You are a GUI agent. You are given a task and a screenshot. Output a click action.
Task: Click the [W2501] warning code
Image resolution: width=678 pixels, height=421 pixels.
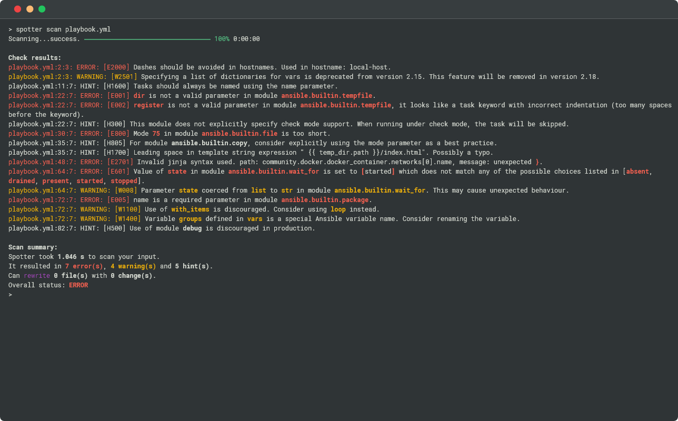(124, 77)
